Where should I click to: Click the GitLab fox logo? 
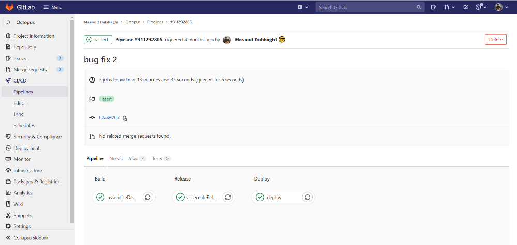pos(9,7)
